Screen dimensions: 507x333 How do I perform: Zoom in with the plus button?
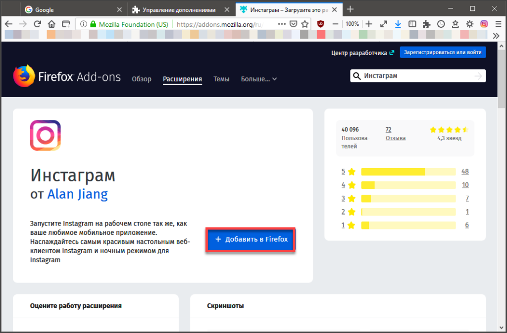369,24
